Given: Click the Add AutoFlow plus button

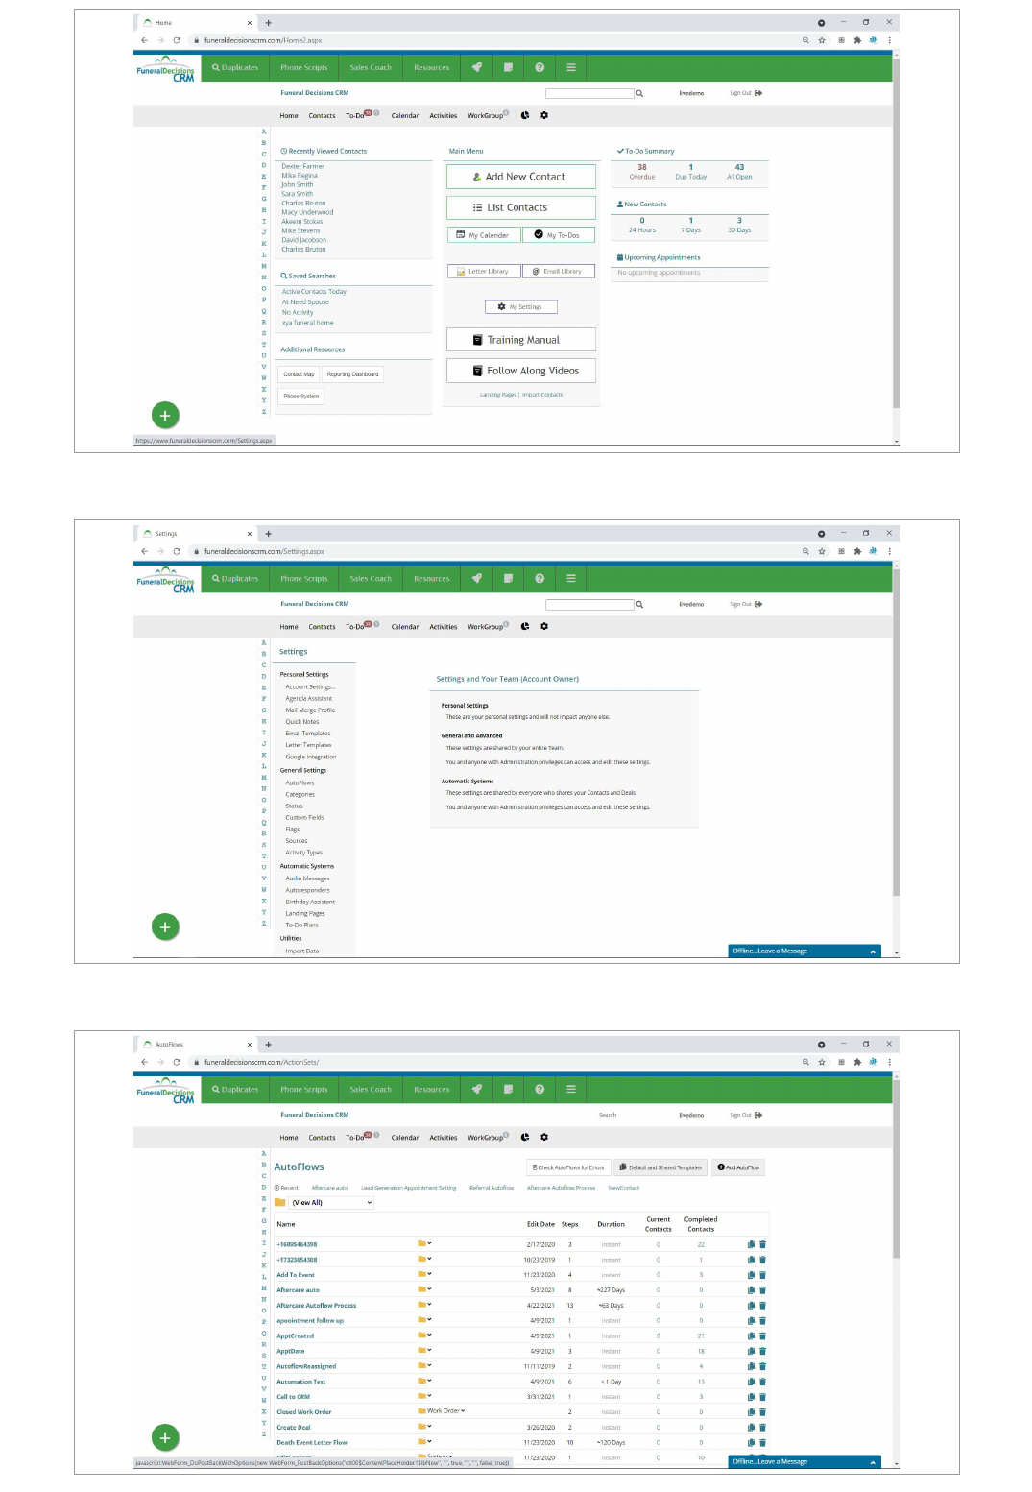Looking at the screenshot, I should [x=738, y=1167].
